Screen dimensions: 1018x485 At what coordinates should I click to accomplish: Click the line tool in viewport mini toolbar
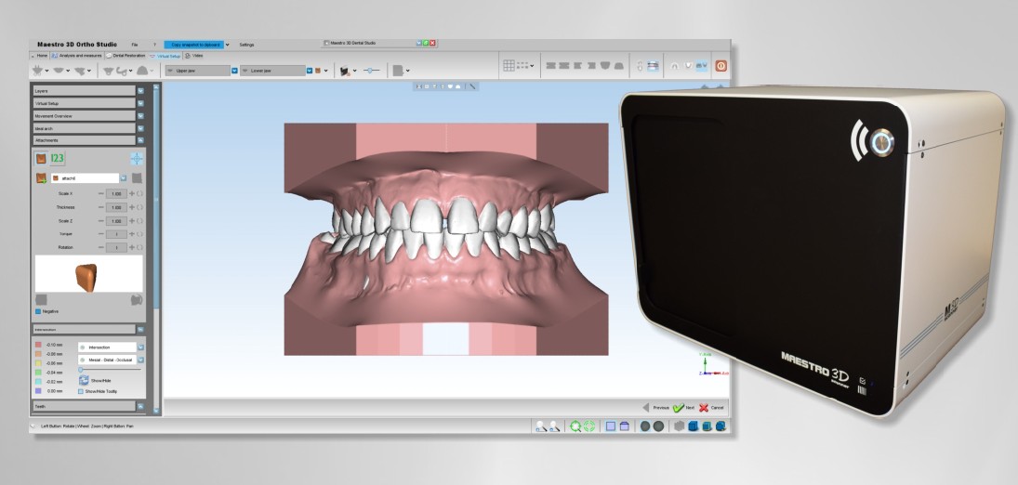coord(473,86)
